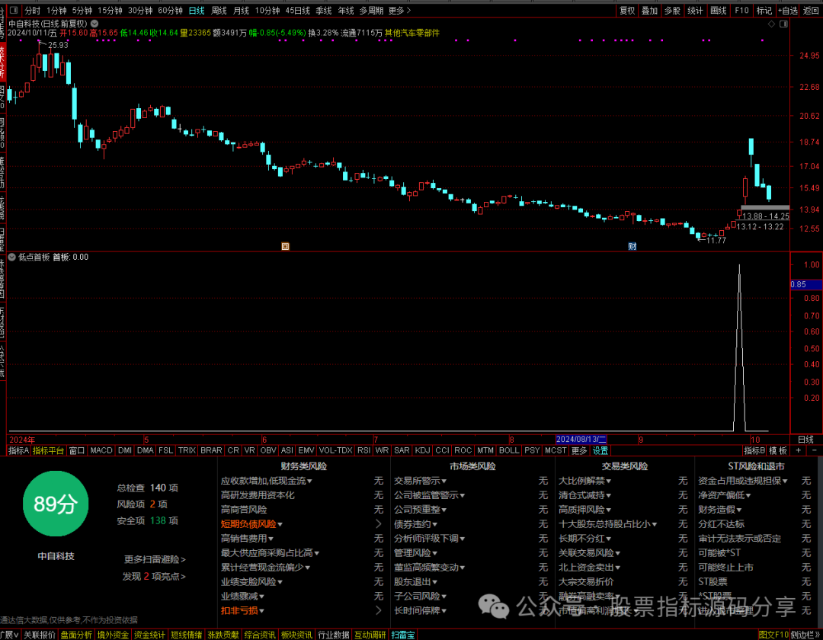
Task: Expand 短期负债风险 detail arrow
Action: [379, 524]
